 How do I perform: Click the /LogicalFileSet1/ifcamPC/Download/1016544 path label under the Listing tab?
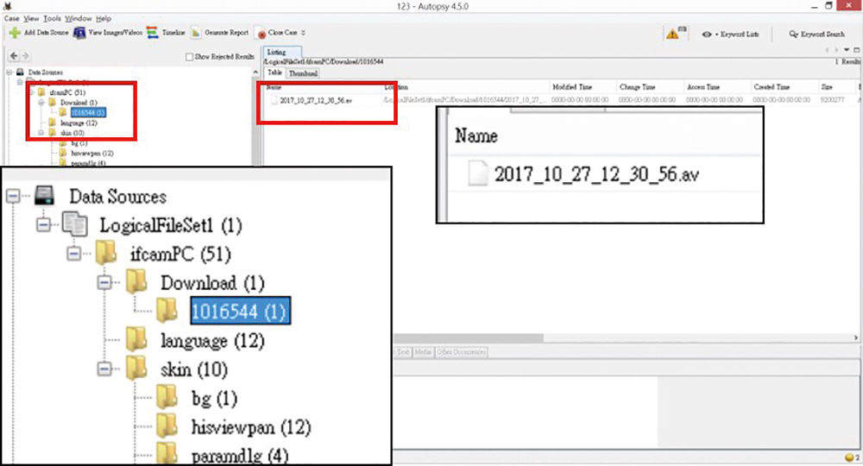coord(324,62)
